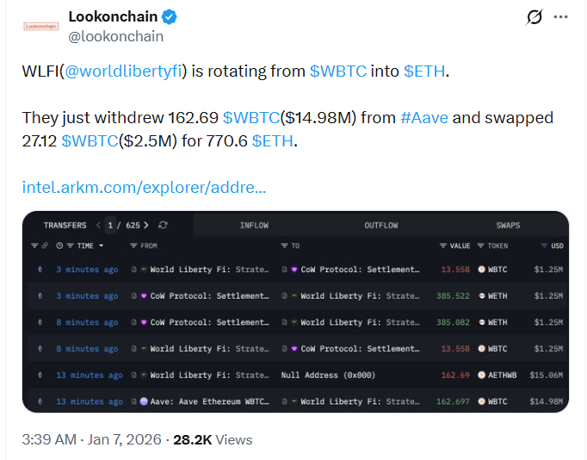Open the FROM column filter

click(133, 246)
